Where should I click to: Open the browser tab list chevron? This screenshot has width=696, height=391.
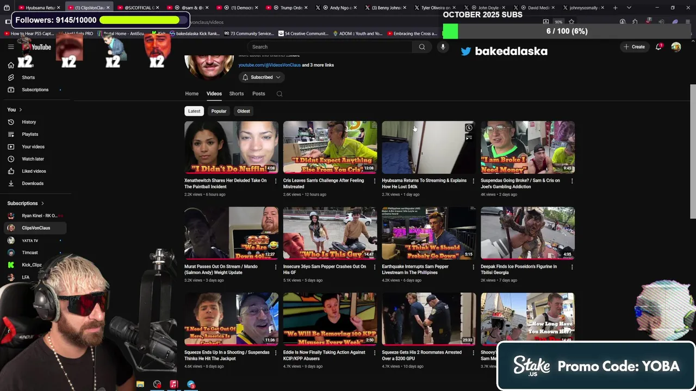tap(629, 8)
